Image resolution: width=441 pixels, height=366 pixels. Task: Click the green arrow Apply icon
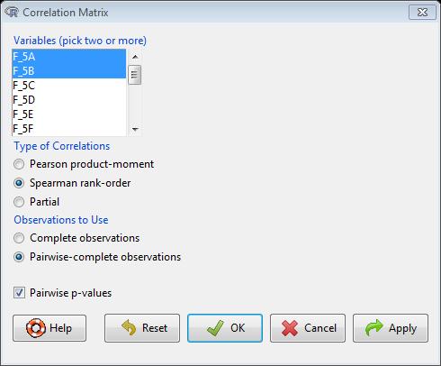[373, 327]
